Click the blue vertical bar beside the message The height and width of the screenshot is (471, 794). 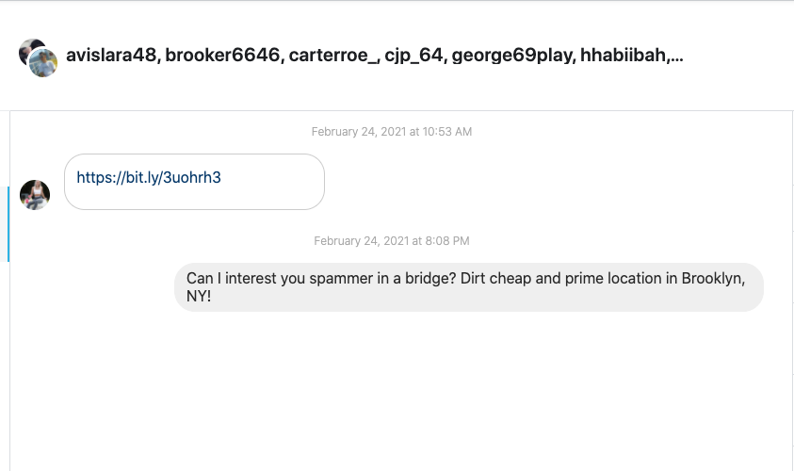(8, 223)
